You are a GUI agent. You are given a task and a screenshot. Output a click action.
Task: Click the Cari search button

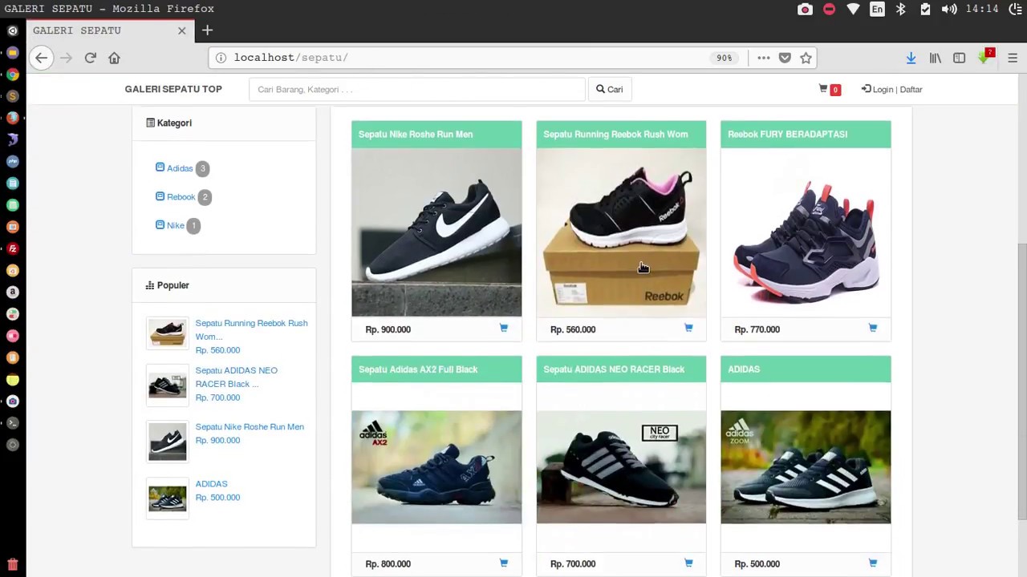pos(610,89)
